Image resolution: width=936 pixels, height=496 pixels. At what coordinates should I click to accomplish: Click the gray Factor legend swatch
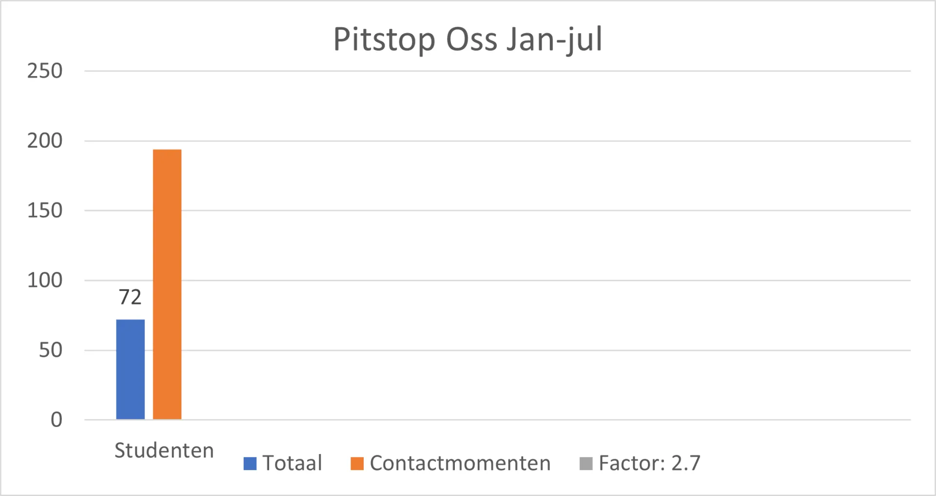pyautogui.click(x=586, y=463)
